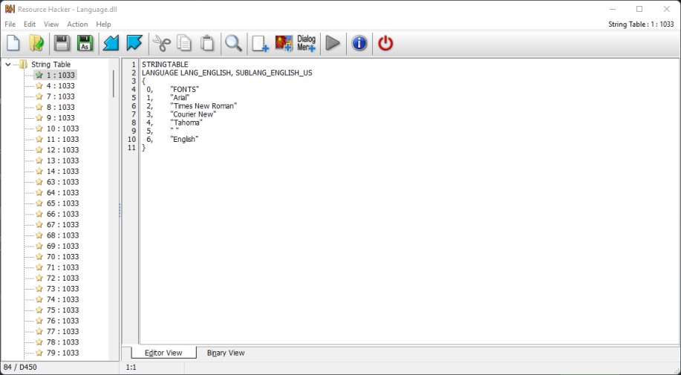Select tree item 75 : 1033
The width and height of the screenshot is (681, 375).
point(62,310)
